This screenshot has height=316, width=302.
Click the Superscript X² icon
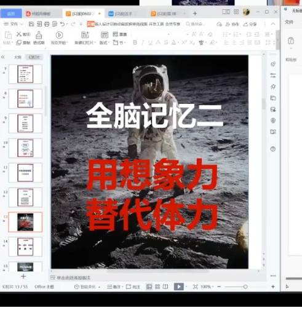point(184,42)
